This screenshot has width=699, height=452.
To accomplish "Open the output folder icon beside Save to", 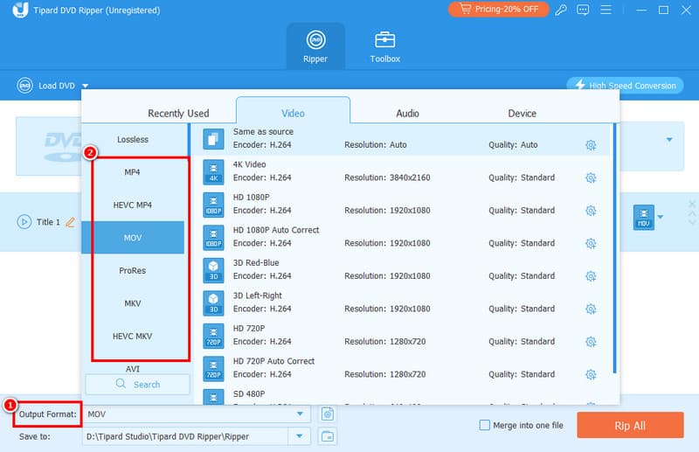I will (x=328, y=435).
